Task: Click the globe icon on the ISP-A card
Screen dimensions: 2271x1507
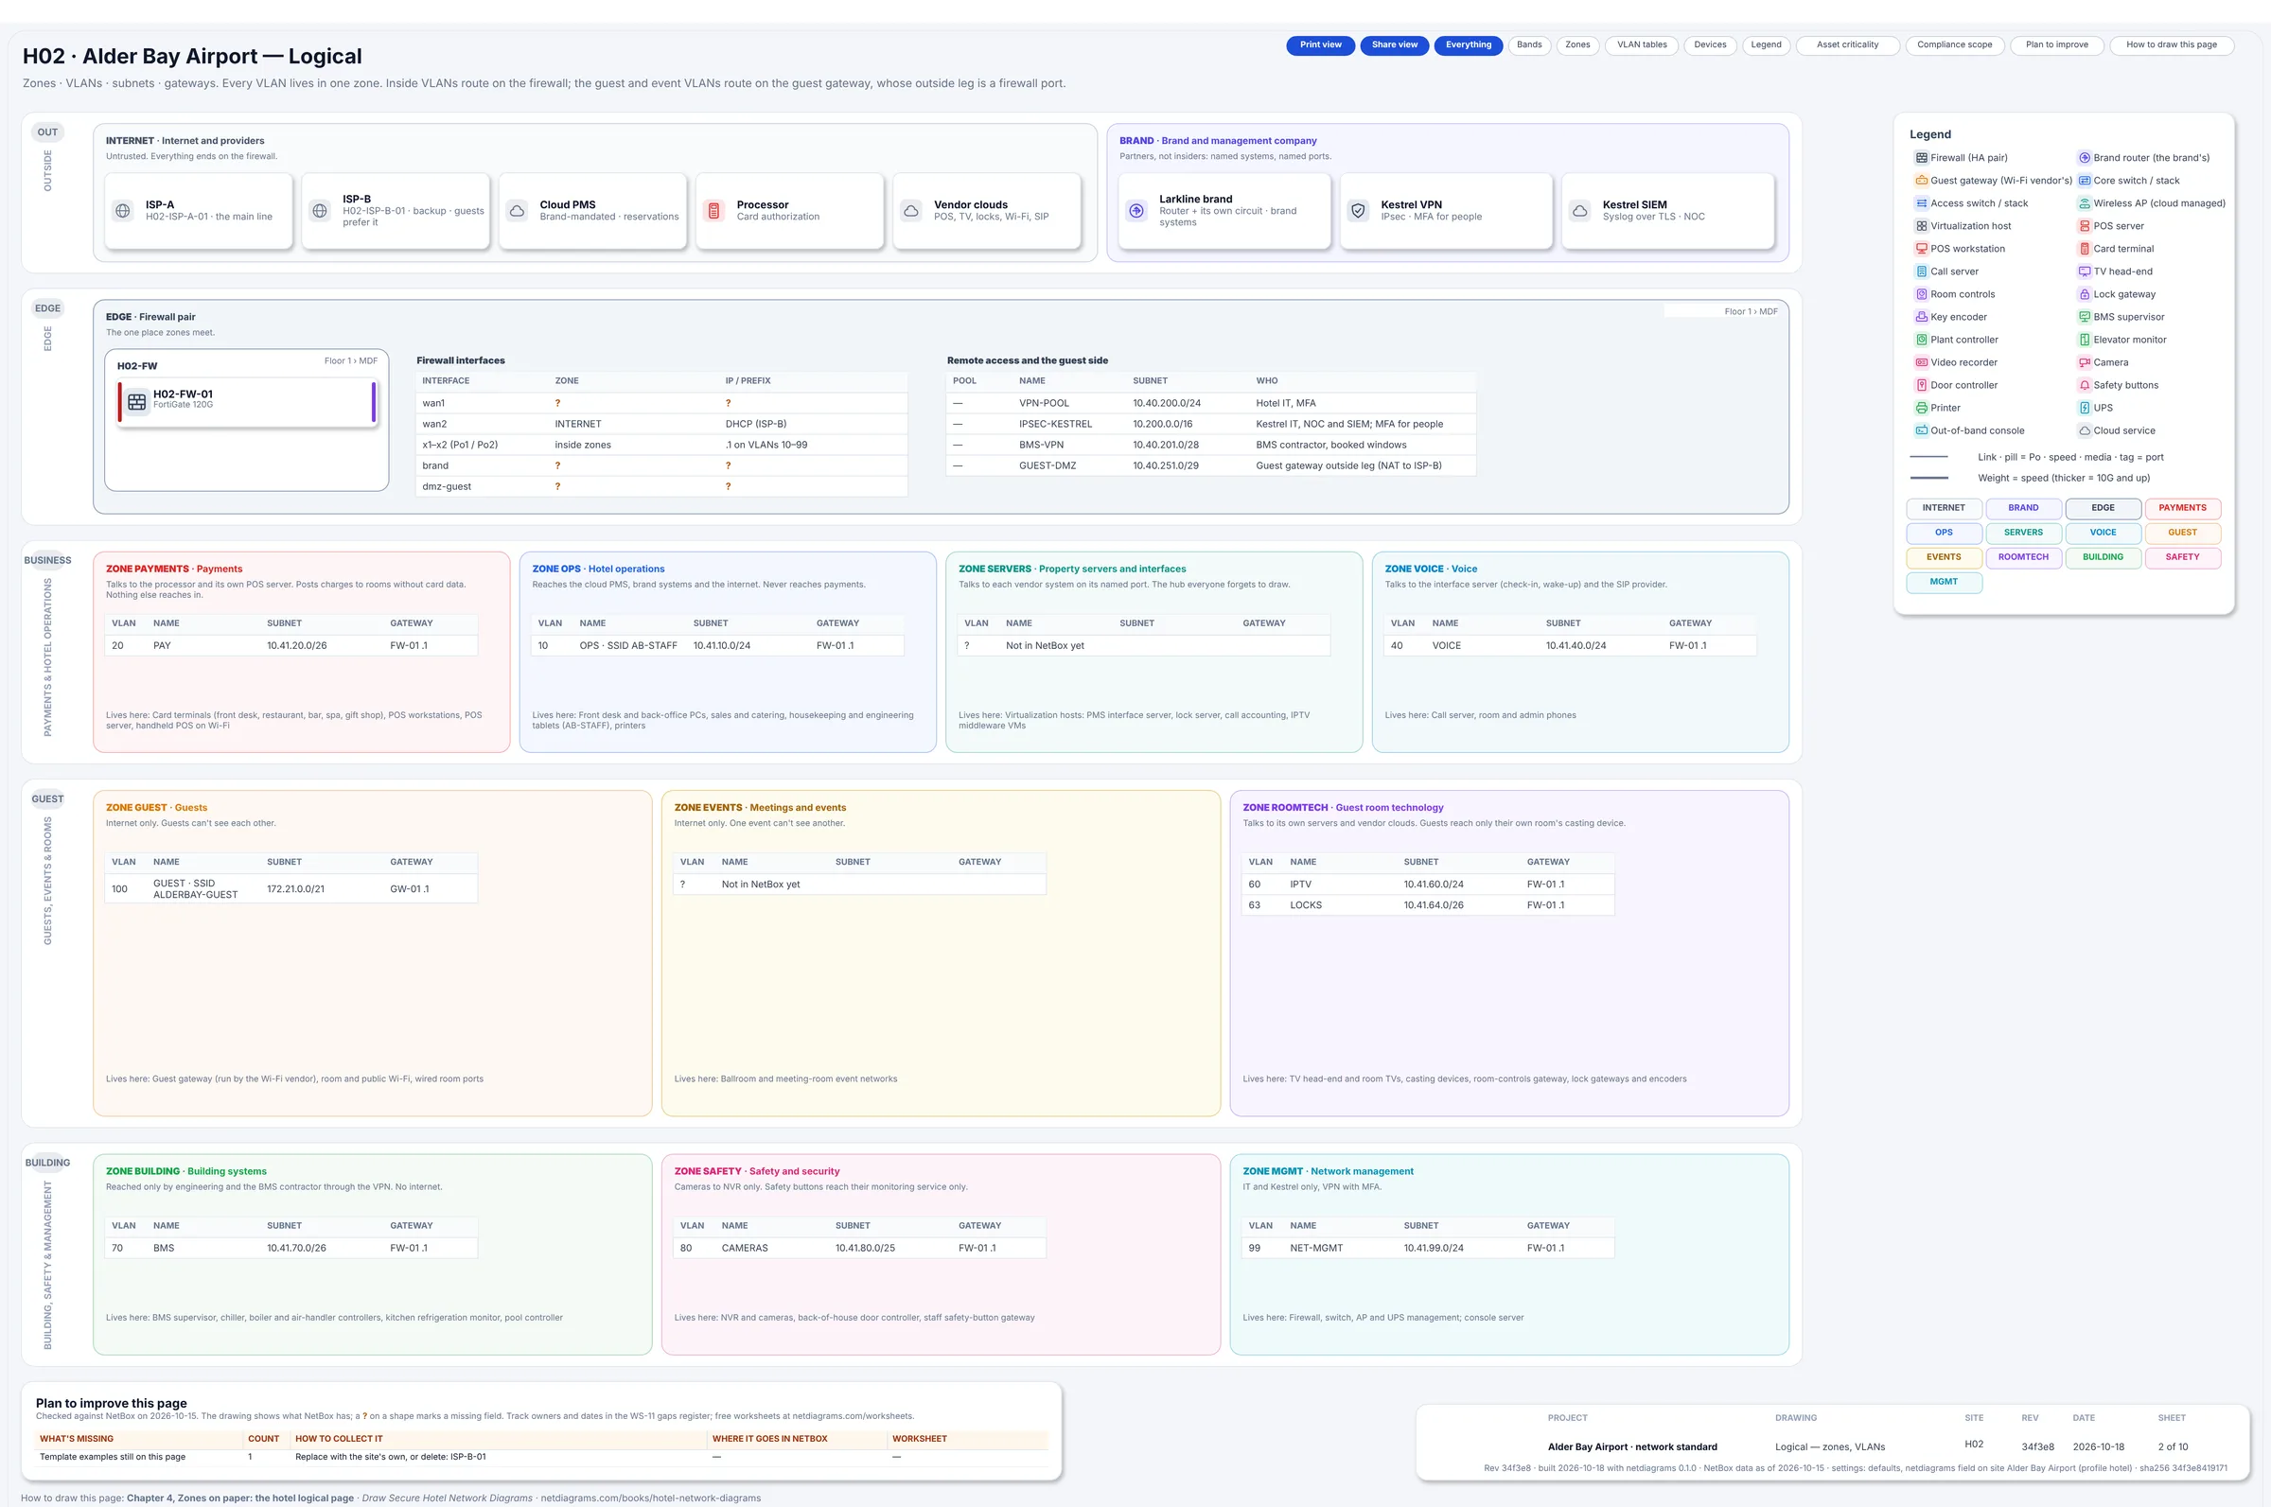Action: point(123,210)
